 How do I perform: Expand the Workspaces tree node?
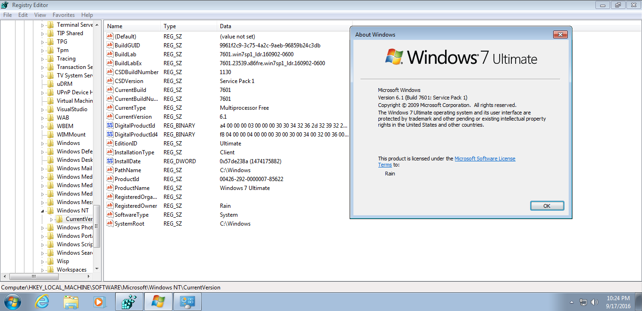coord(42,270)
